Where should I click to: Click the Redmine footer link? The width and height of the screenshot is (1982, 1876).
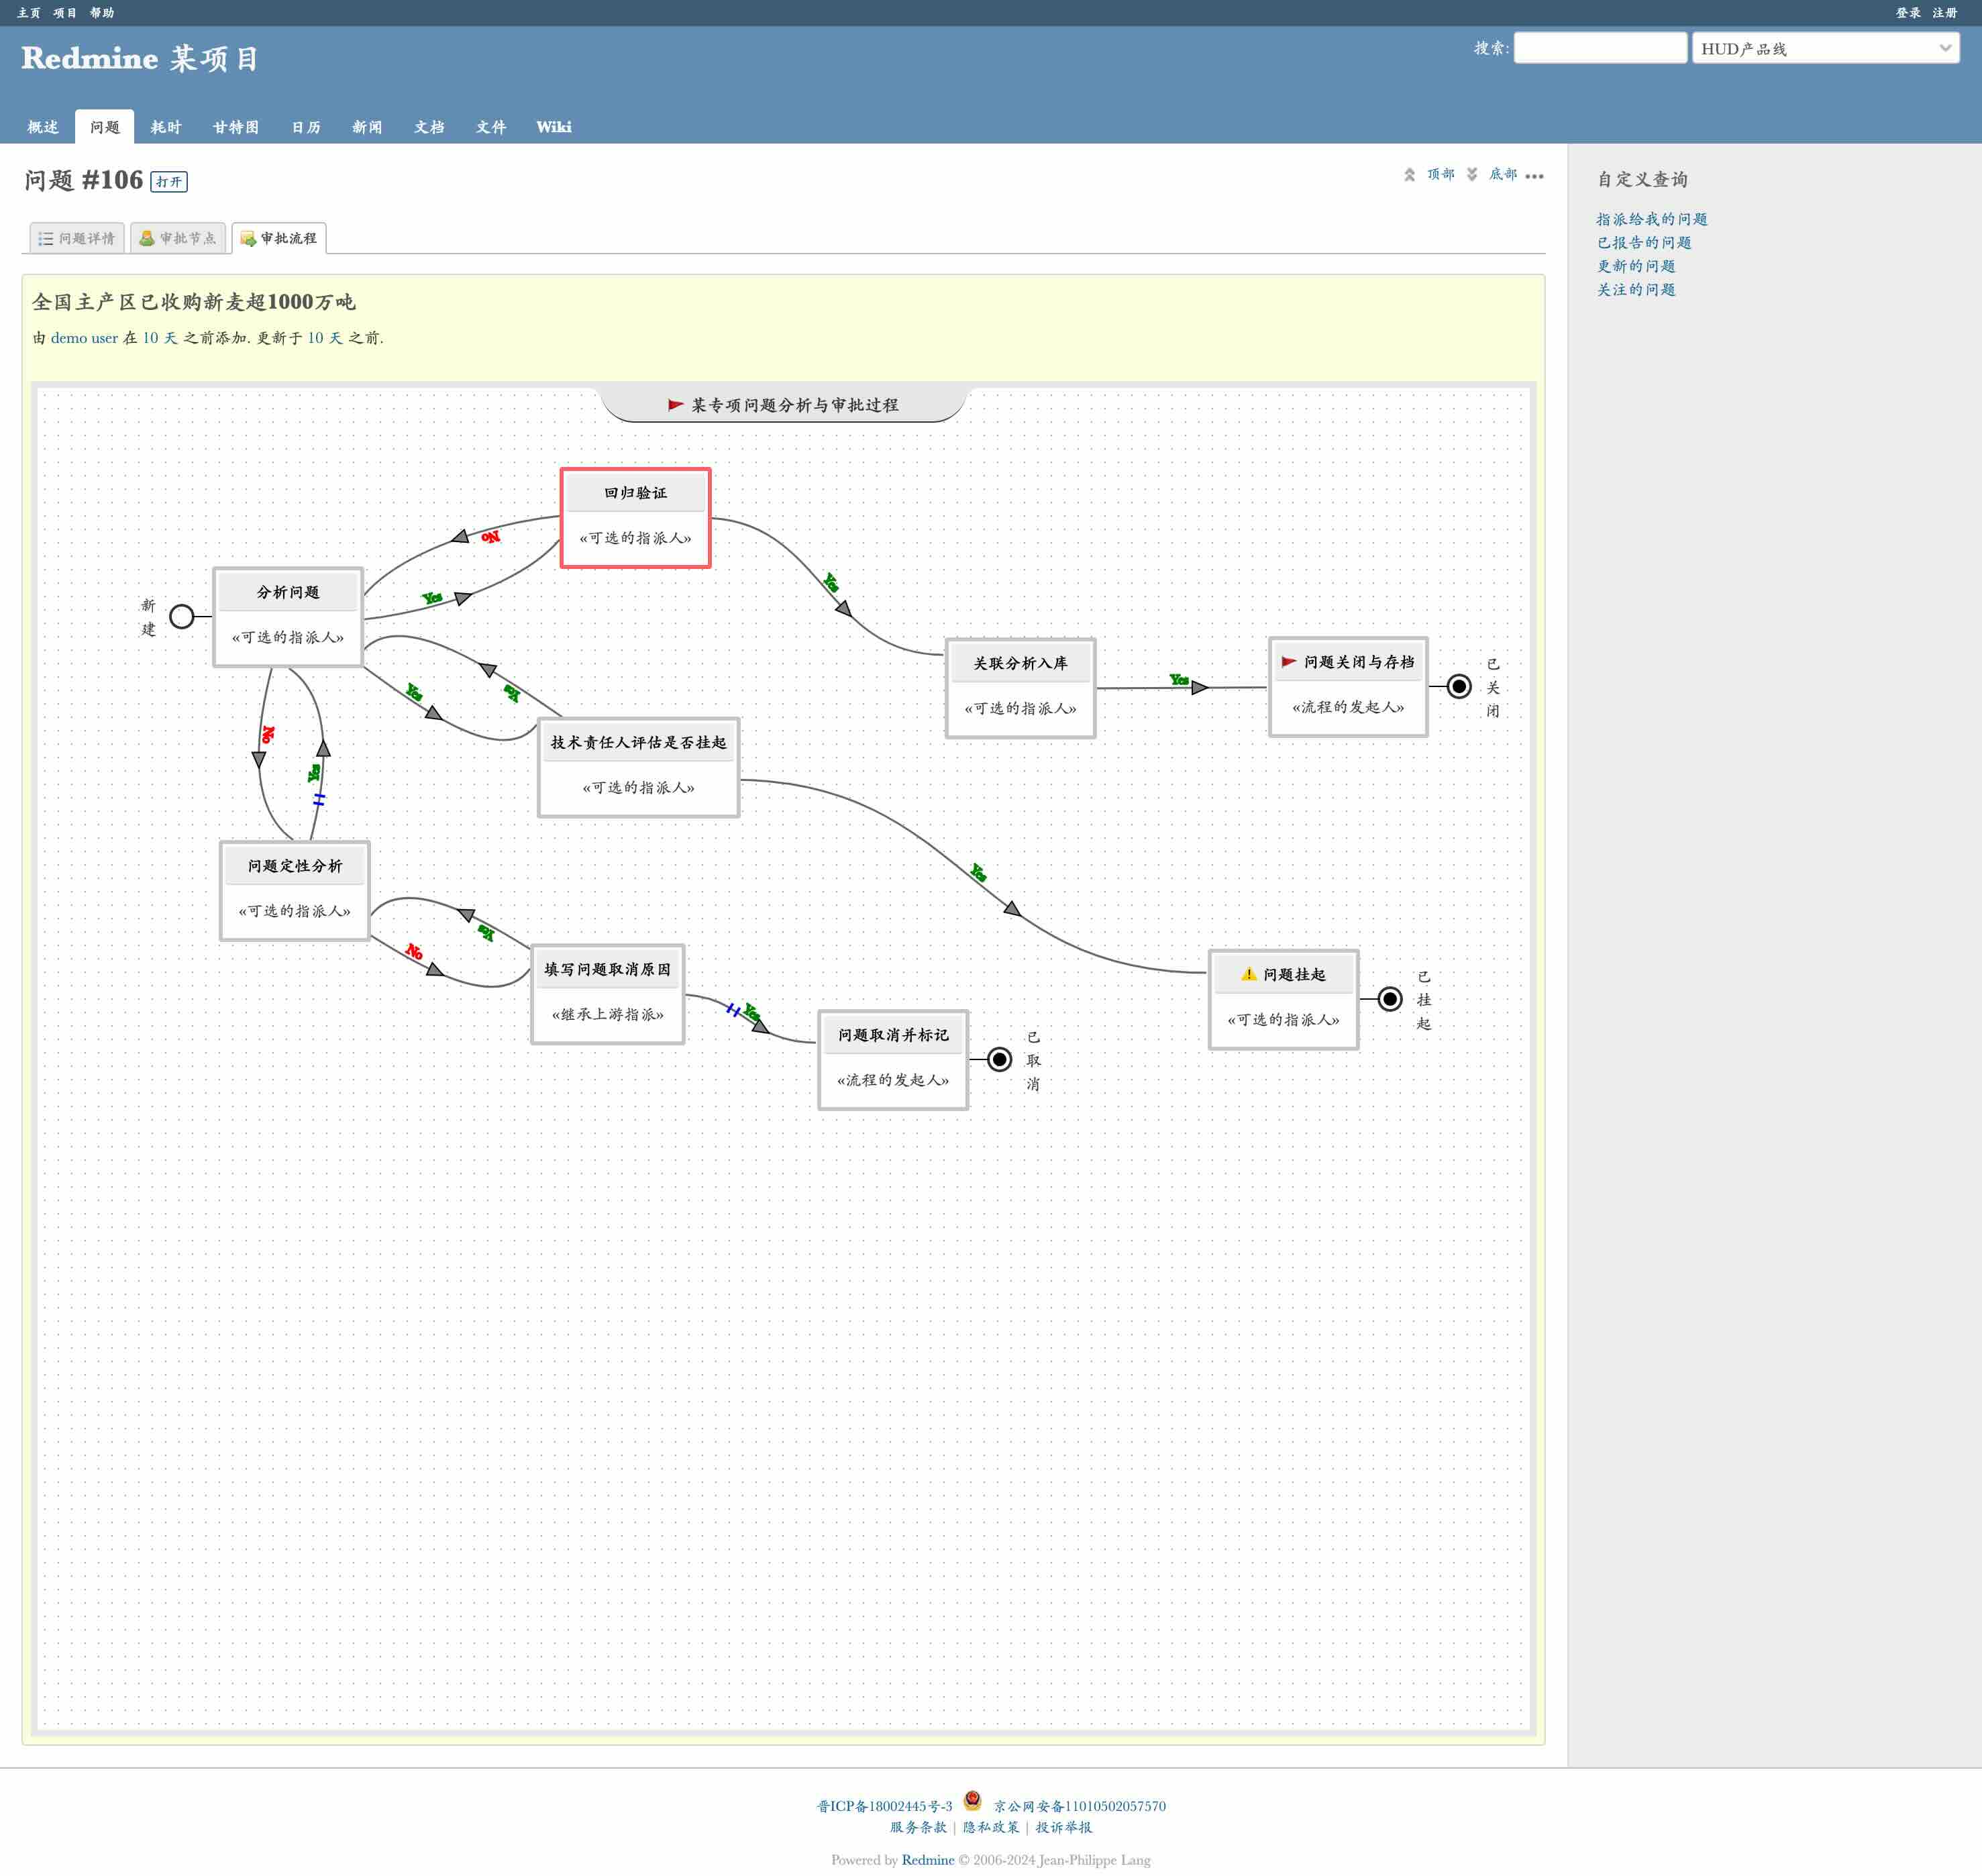[928, 1860]
